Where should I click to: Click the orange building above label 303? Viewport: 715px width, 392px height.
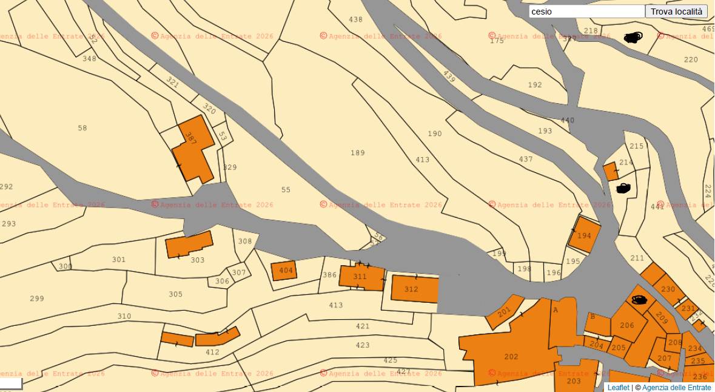pos(189,244)
